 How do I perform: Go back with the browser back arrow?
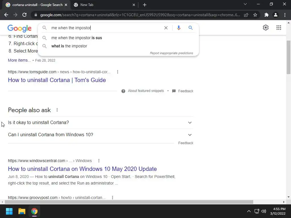tap(6, 15)
